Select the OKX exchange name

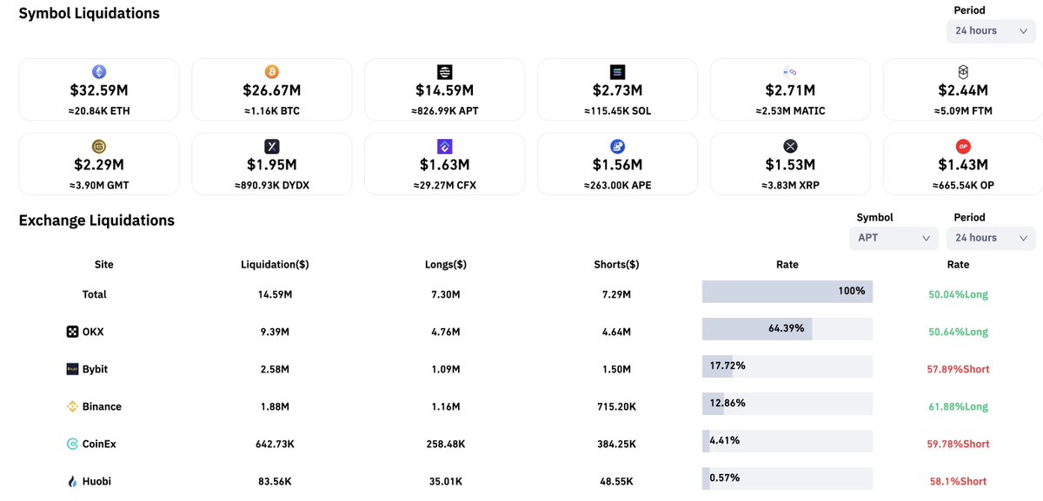tap(93, 332)
